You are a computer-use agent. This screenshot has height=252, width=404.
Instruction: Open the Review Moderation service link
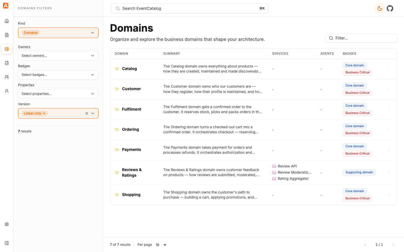click(x=295, y=172)
